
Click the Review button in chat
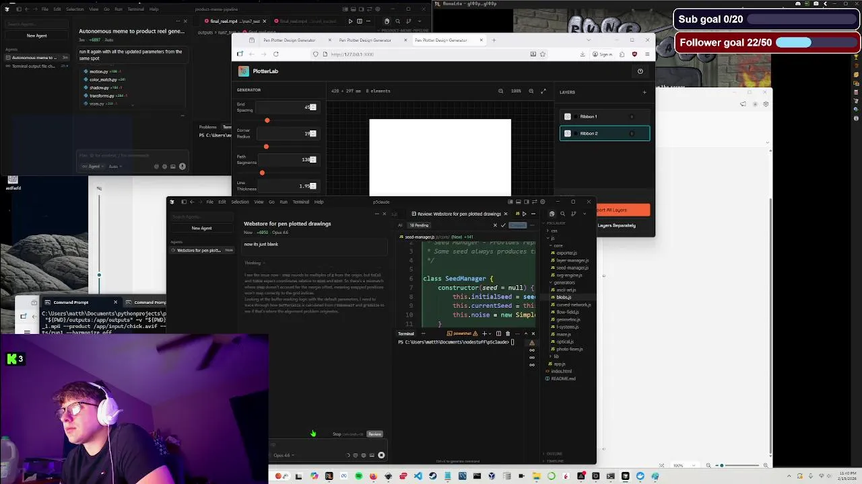point(375,434)
